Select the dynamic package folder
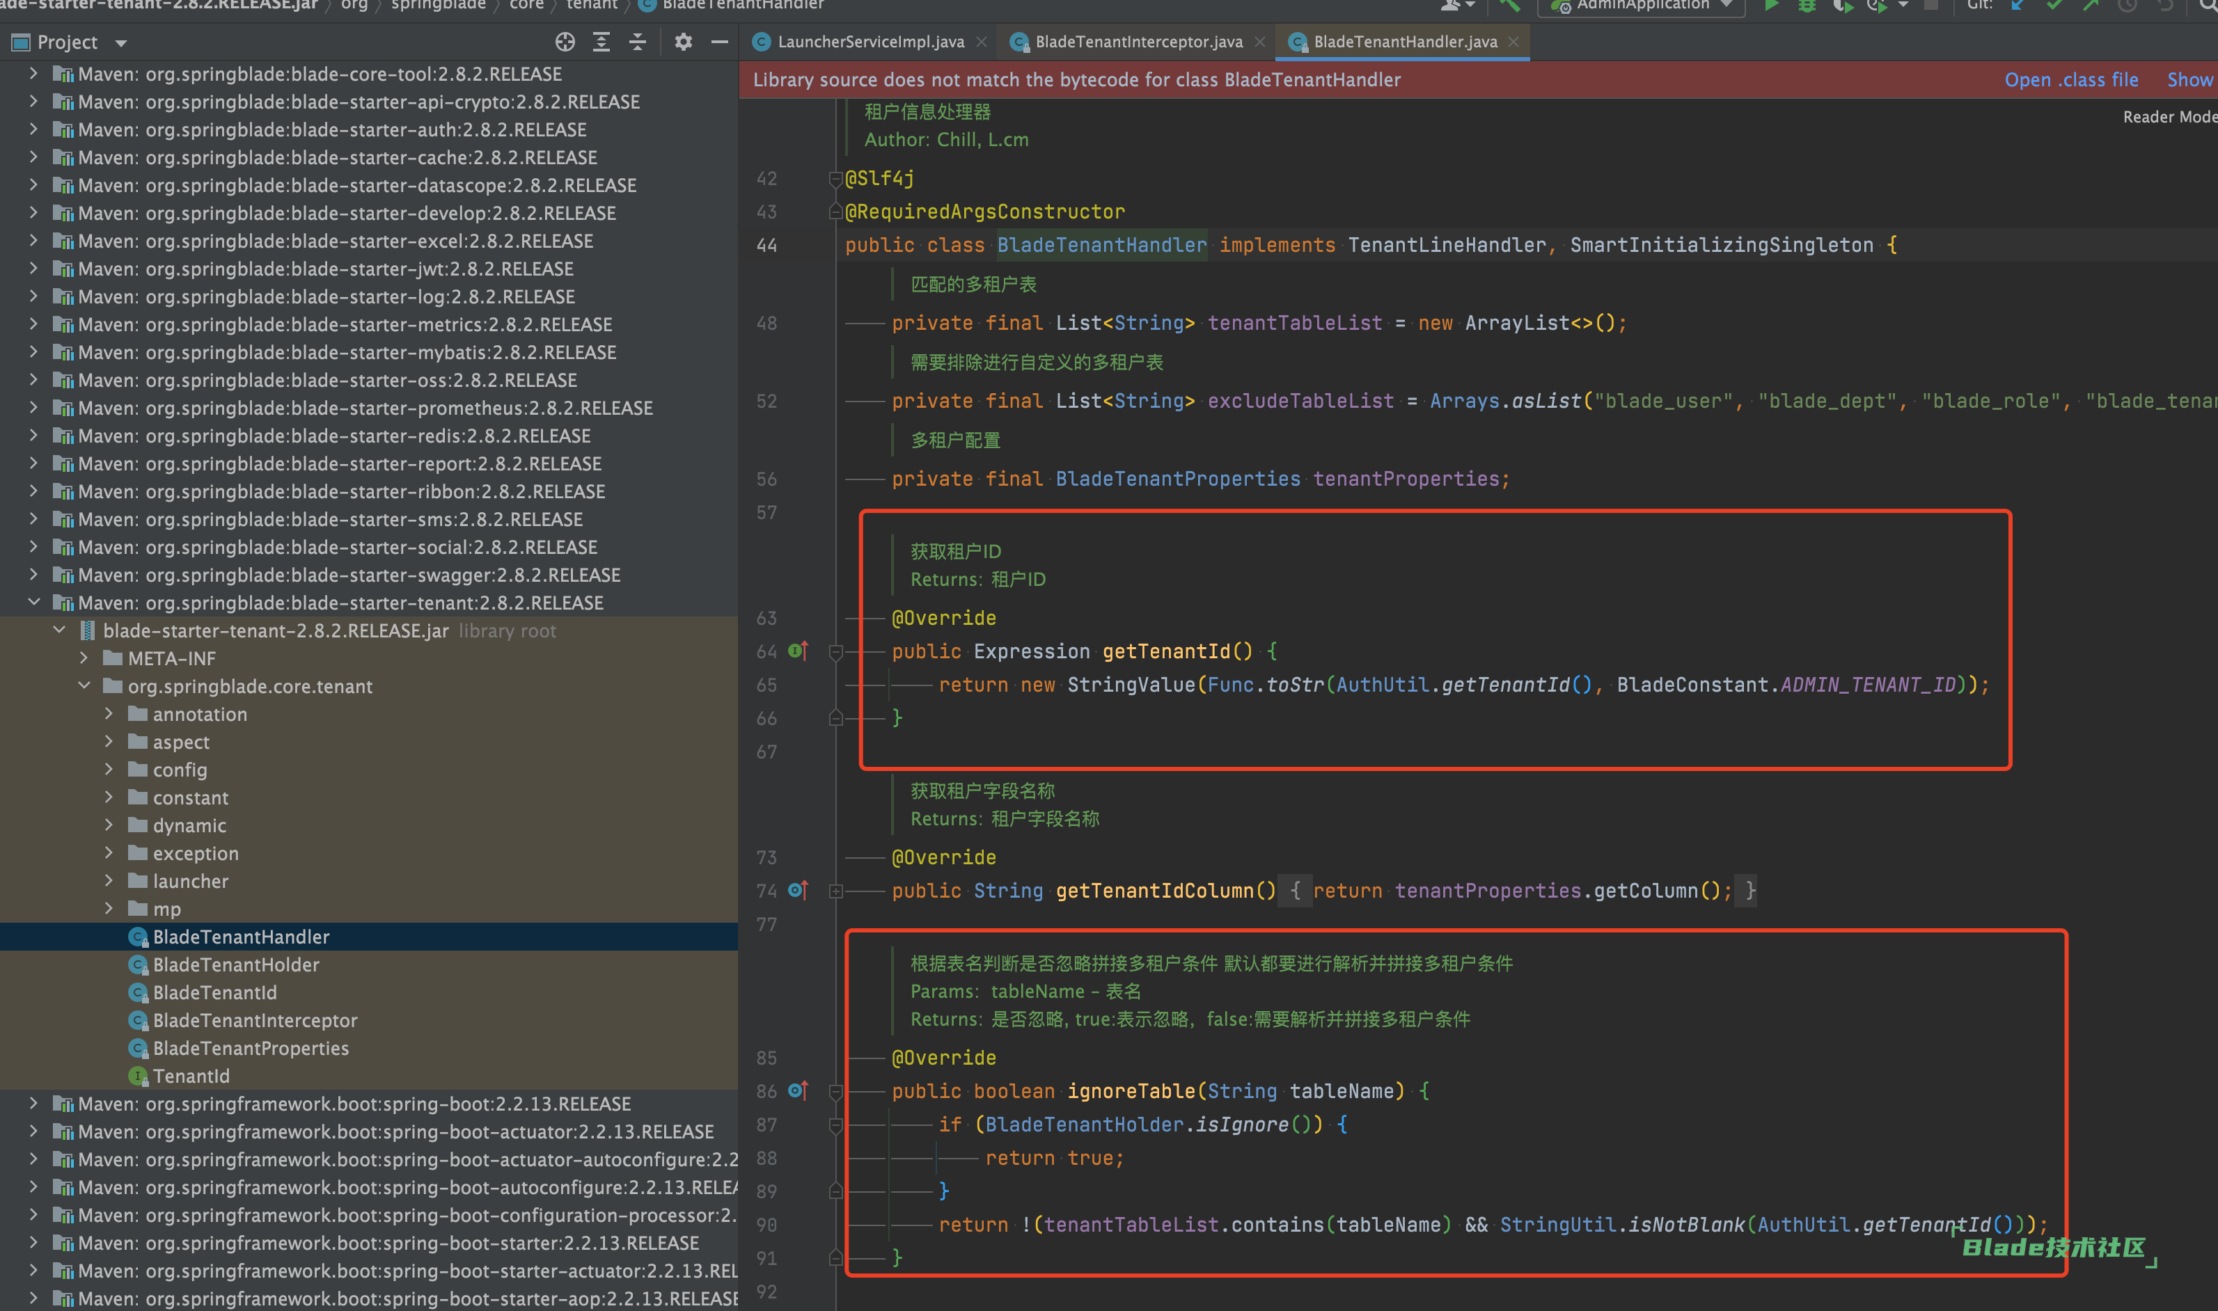Viewport: 2218px width, 1311px height. click(189, 825)
